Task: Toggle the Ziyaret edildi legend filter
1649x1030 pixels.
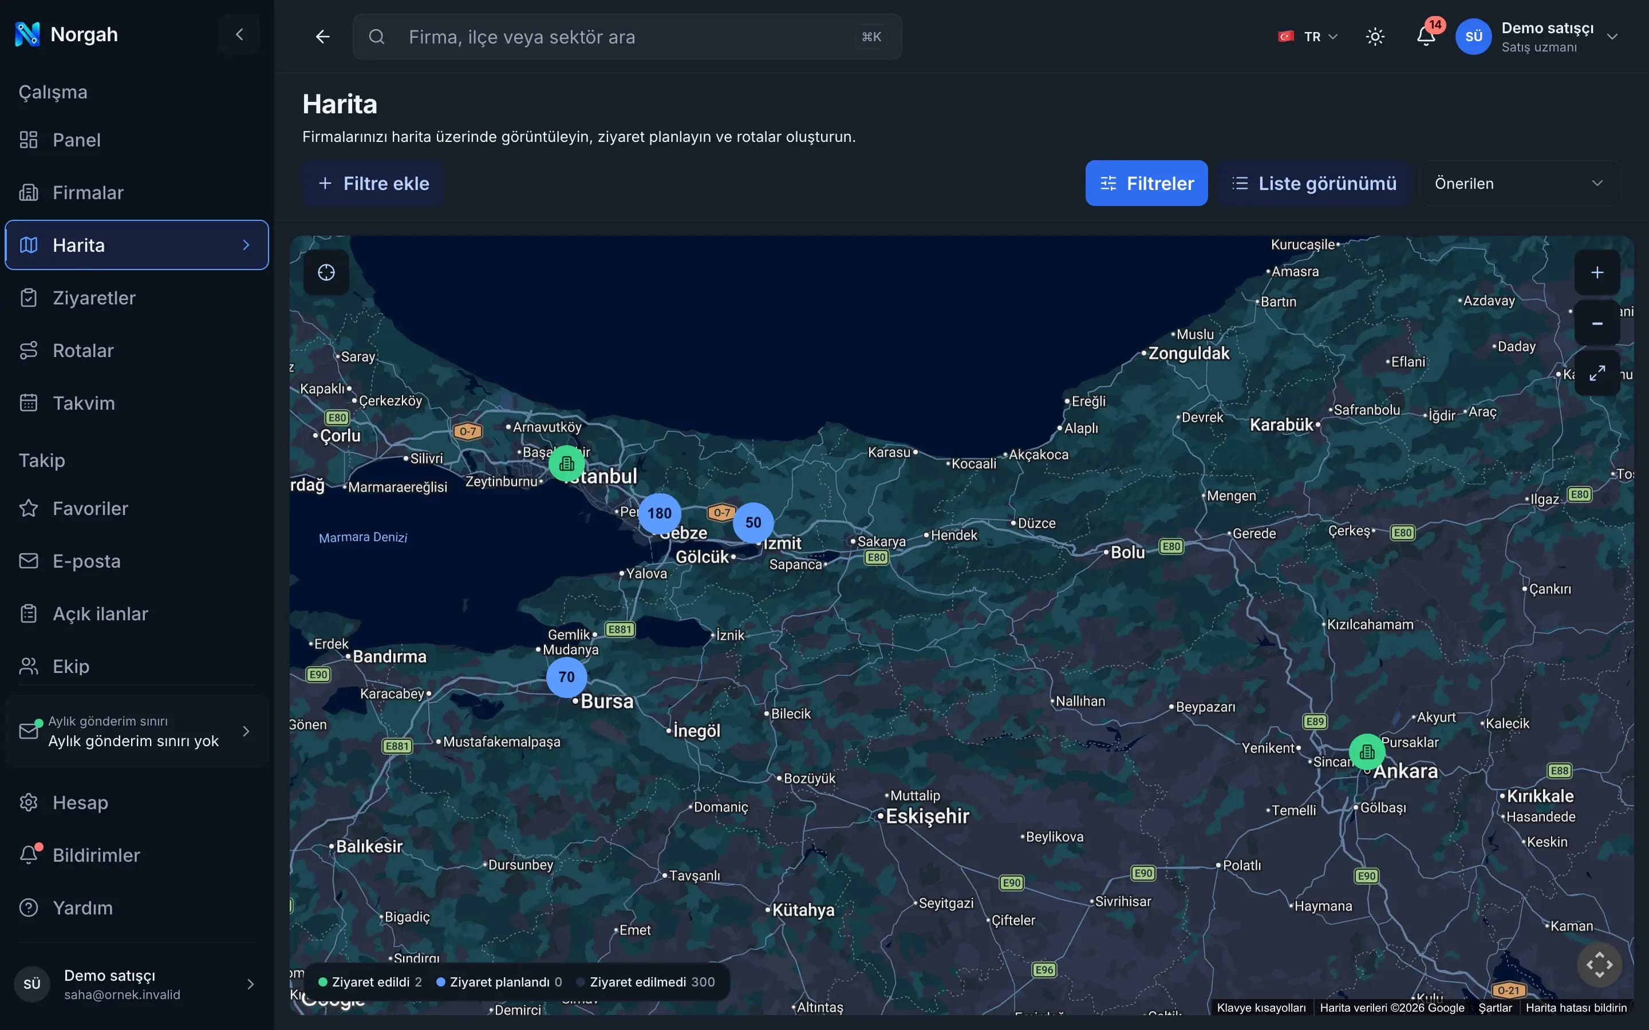Action: pos(370,981)
